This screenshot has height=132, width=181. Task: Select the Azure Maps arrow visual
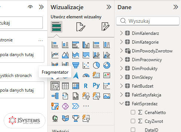[76, 76]
